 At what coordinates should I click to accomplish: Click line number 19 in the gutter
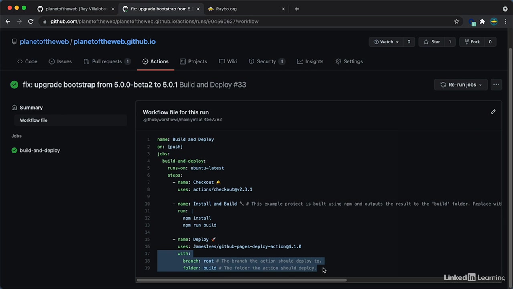(147, 268)
